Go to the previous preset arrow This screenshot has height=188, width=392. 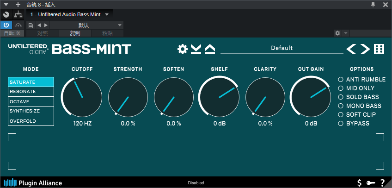coord(351,49)
